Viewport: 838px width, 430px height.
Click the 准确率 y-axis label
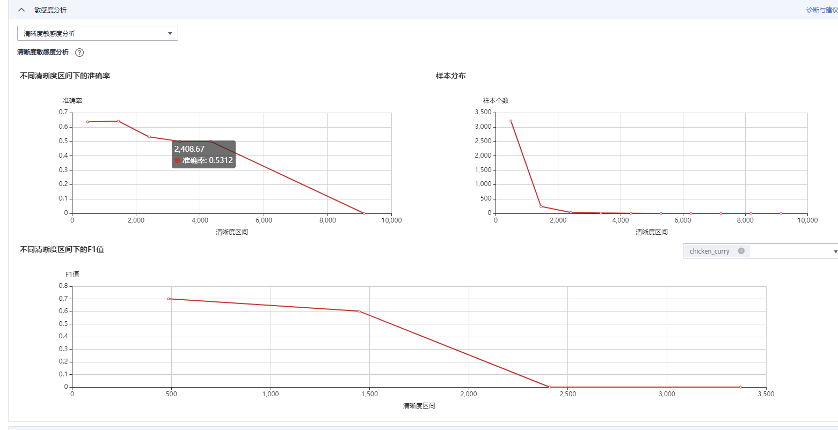72,101
